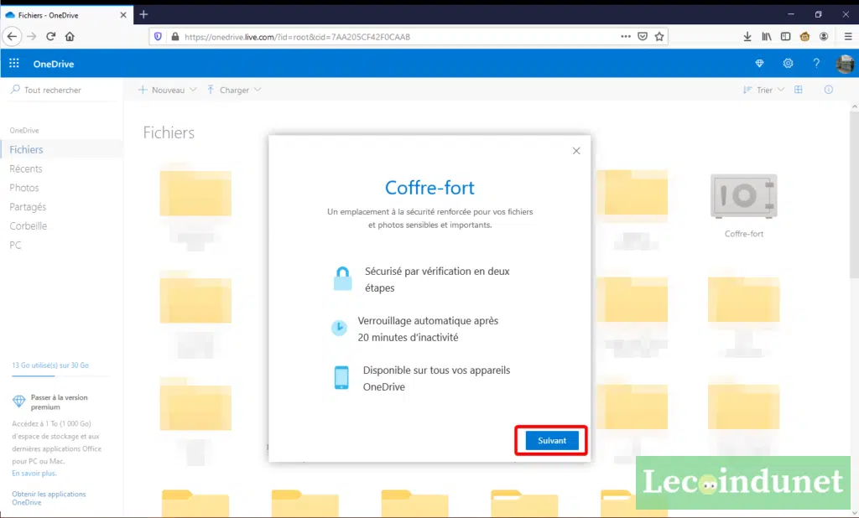Click the Coffre-fort label under the safe
Image resolution: width=859 pixels, height=518 pixels.
click(x=744, y=234)
